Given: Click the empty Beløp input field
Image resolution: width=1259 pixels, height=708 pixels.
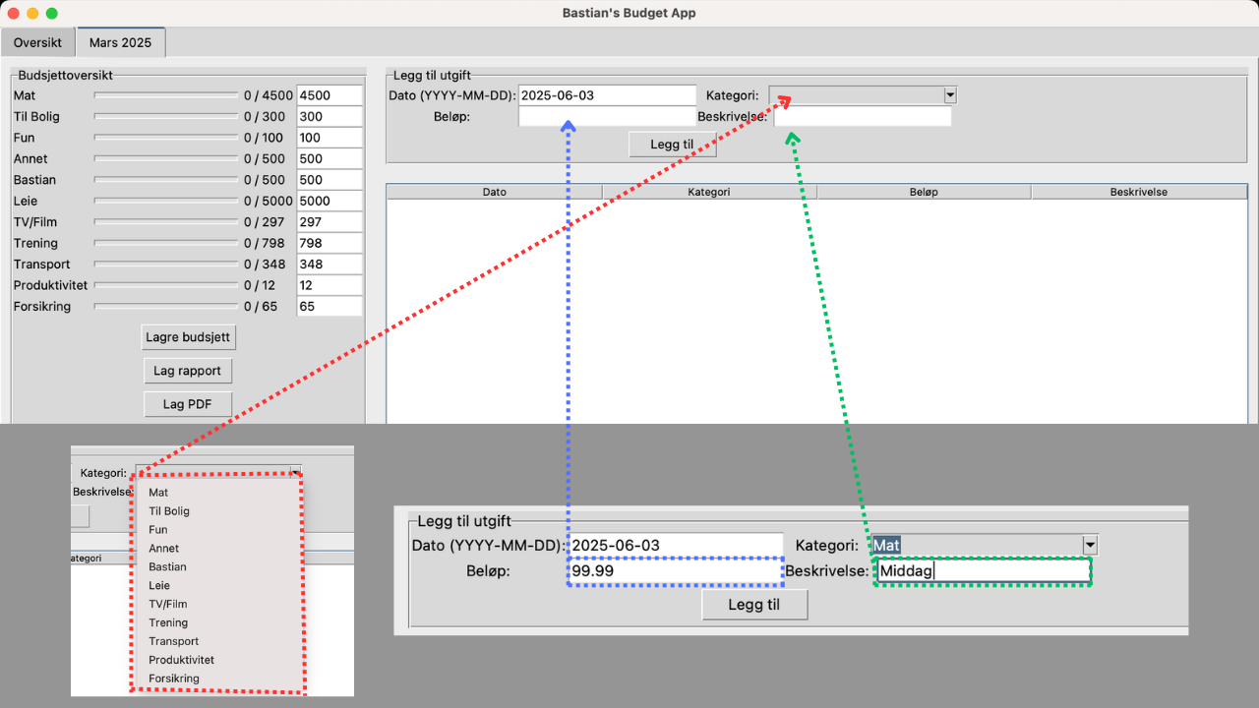Looking at the screenshot, I should [607, 117].
